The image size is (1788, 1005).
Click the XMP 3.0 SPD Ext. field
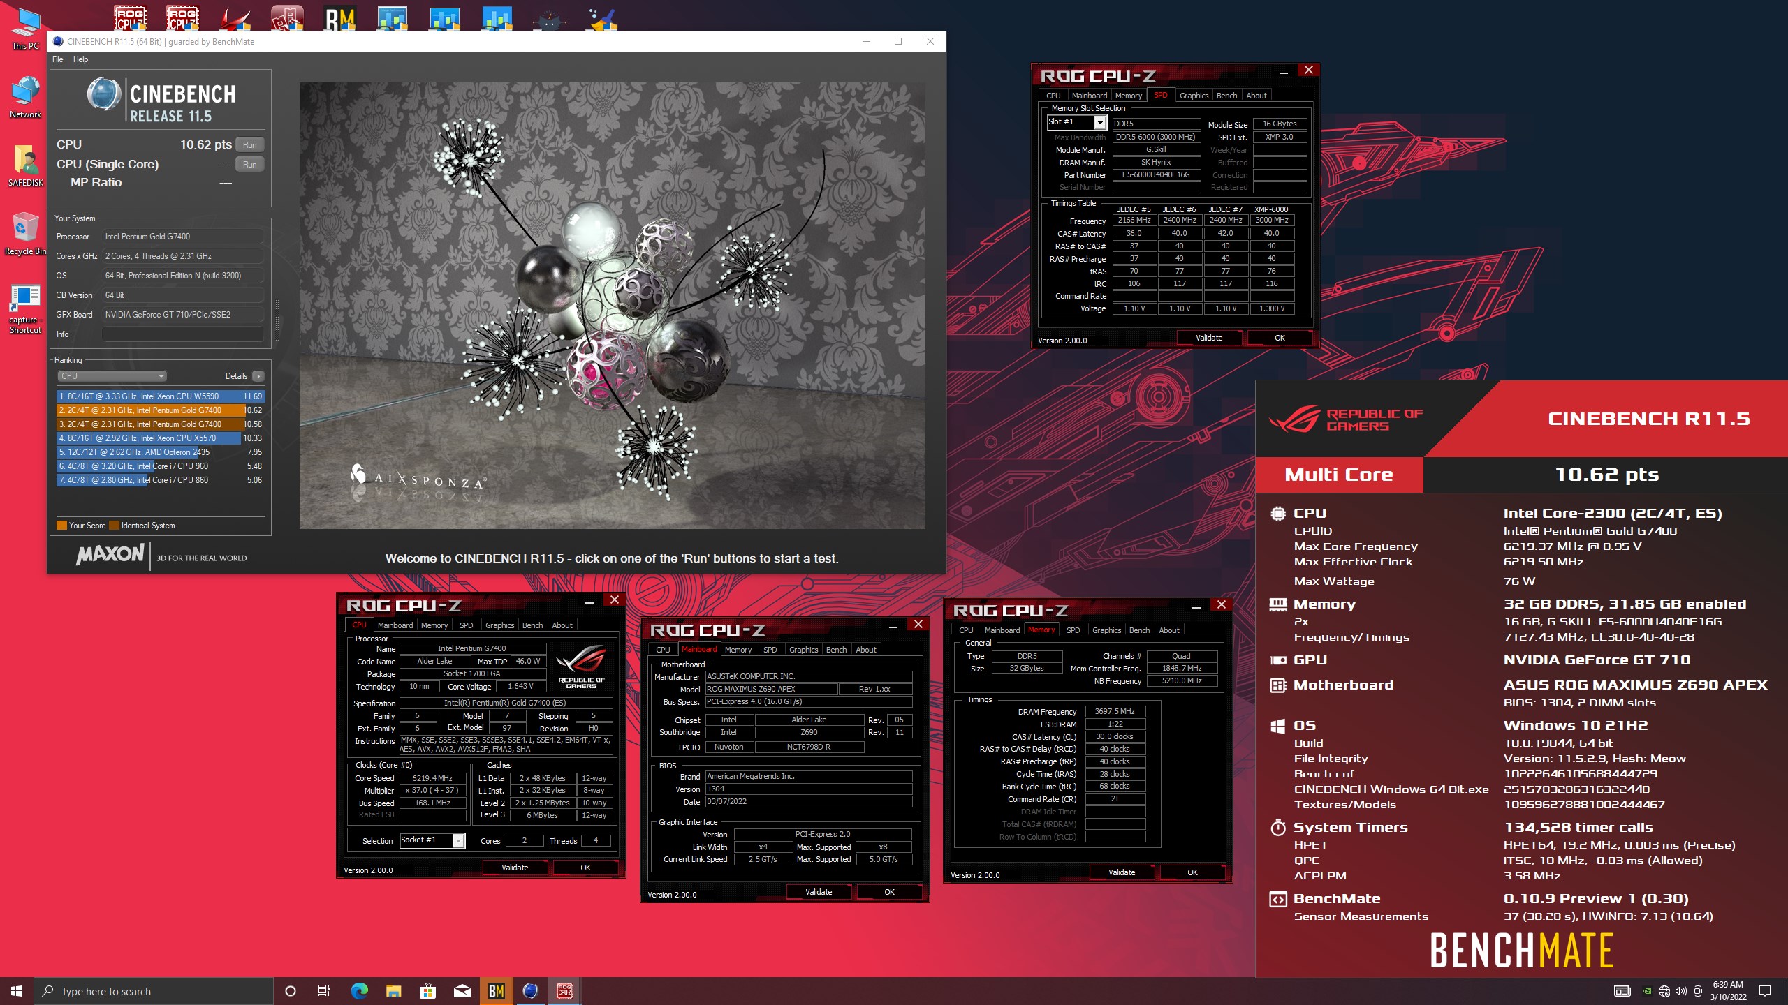tap(1280, 137)
